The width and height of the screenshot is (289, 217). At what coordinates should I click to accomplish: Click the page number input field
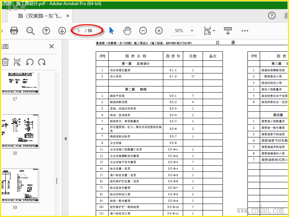coord(78,31)
